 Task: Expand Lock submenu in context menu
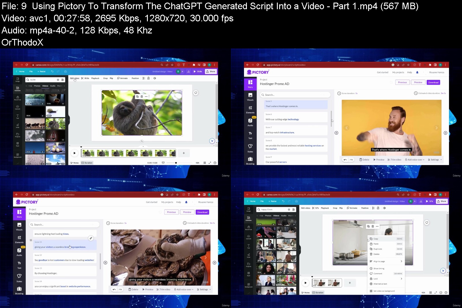(386, 279)
